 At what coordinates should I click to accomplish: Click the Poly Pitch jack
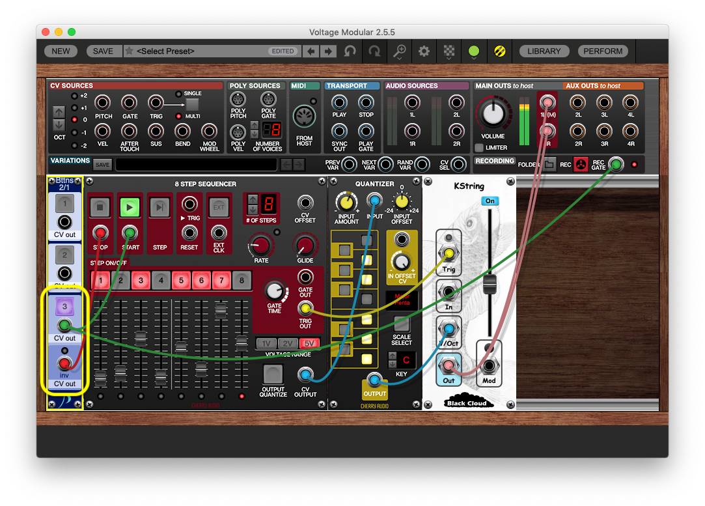[238, 99]
